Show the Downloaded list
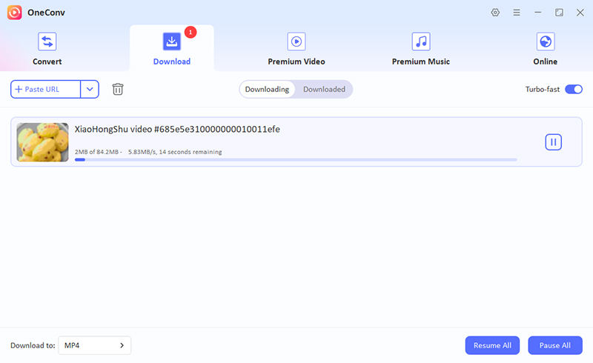 pos(324,89)
